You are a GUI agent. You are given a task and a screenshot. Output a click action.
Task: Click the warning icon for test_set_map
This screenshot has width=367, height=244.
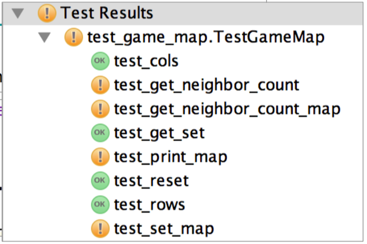[x=100, y=228]
